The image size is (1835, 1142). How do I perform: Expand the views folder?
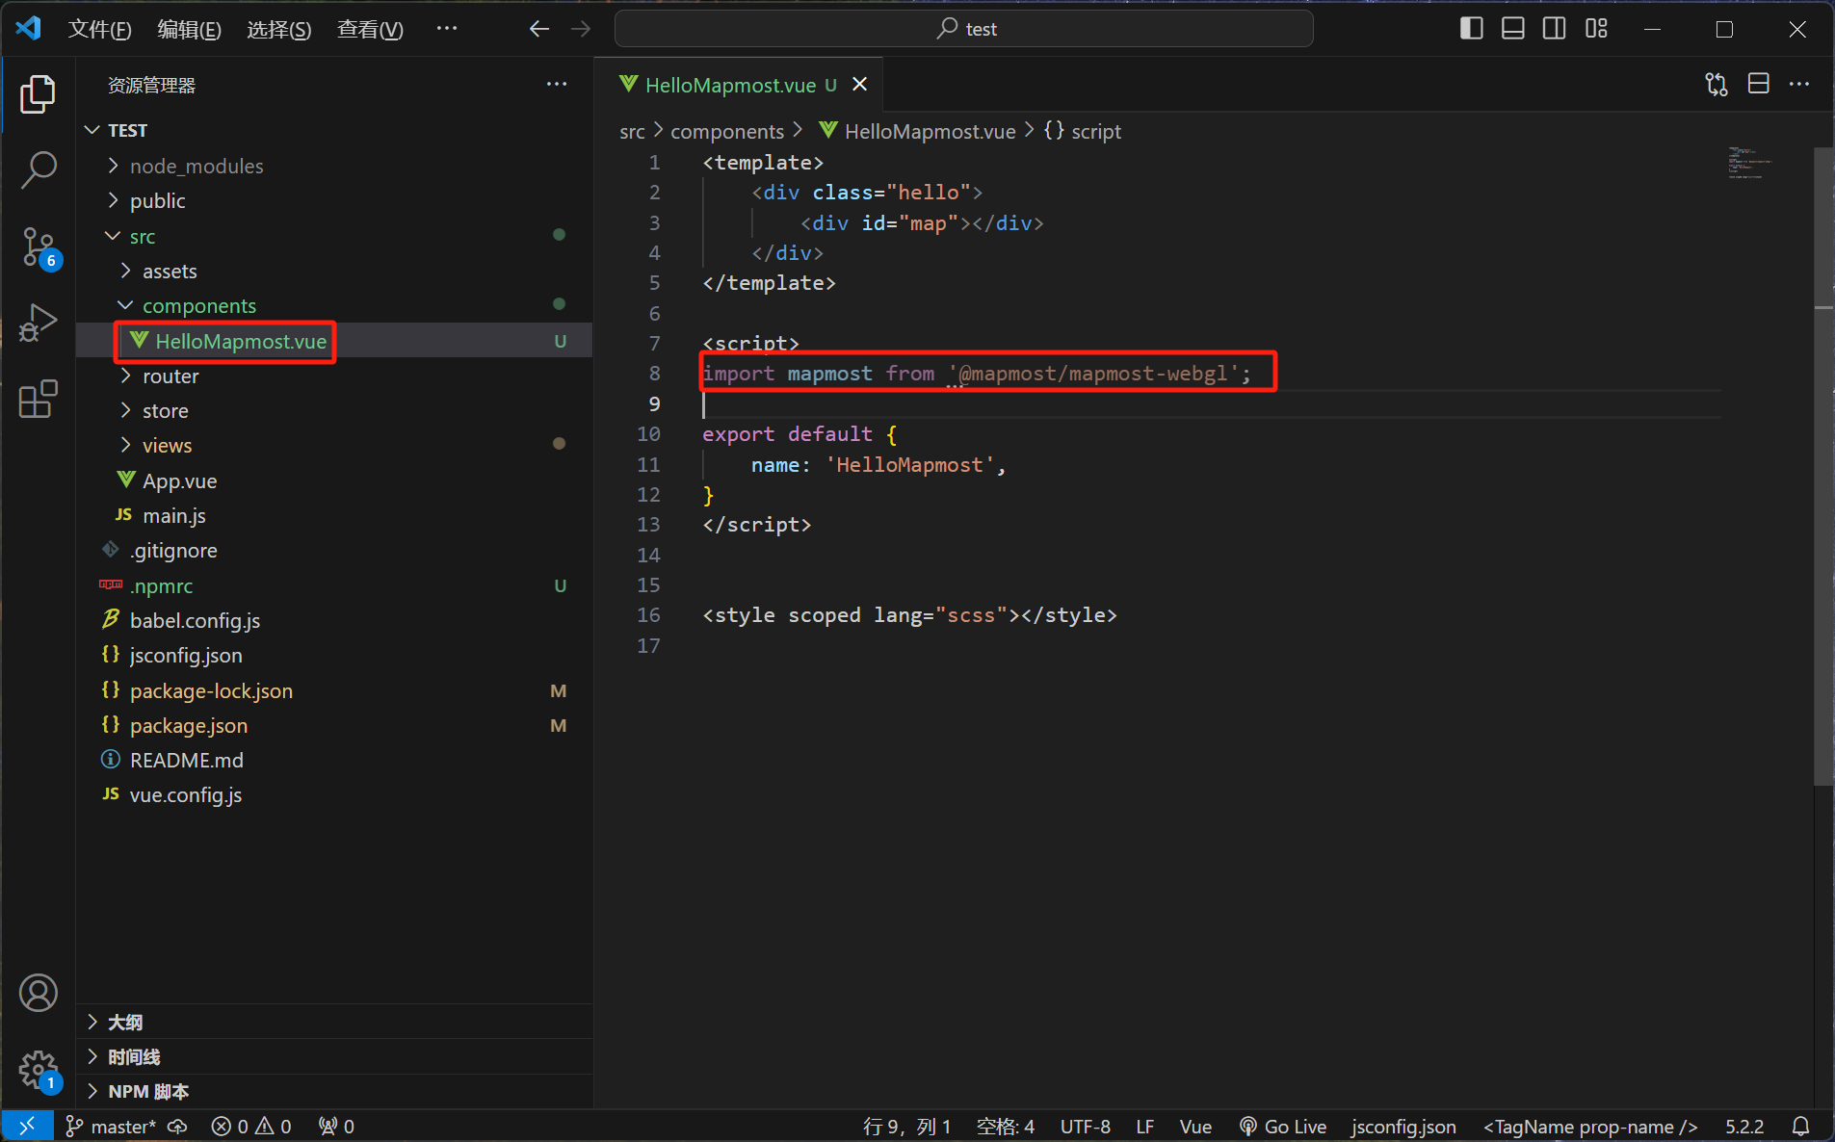click(334, 445)
